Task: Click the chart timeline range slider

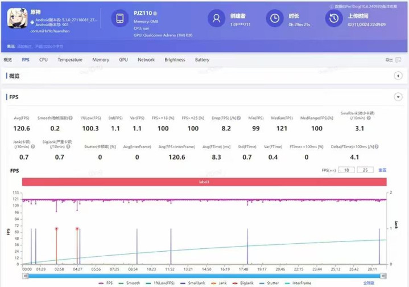Action: pyautogui.click(x=205, y=276)
